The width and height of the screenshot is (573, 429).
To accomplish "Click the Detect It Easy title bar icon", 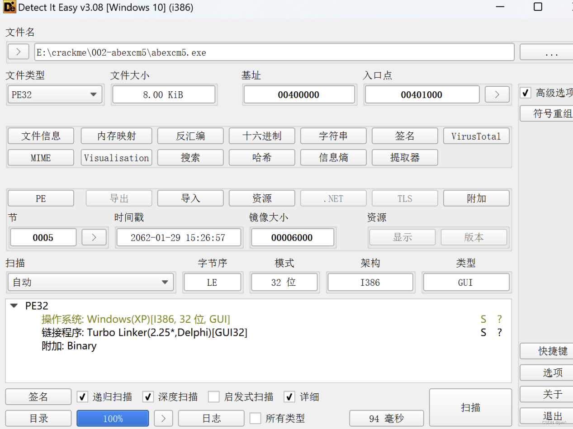I will [x=9, y=7].
